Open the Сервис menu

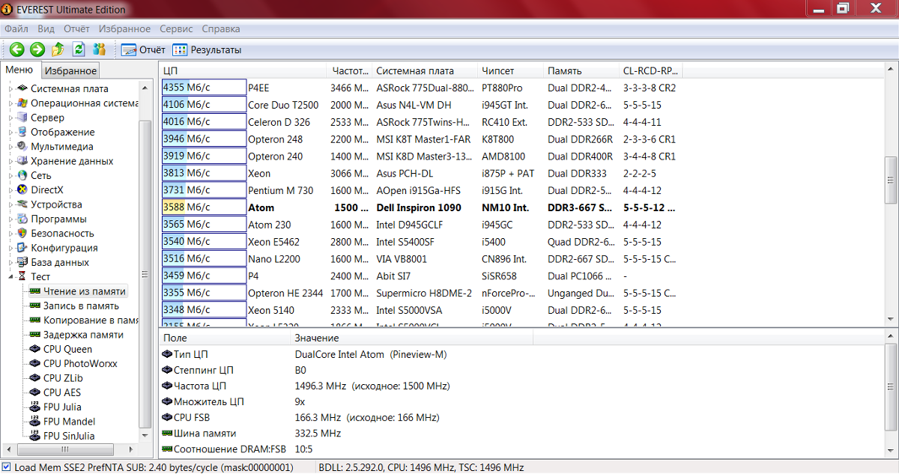click(x=176, y=28)
